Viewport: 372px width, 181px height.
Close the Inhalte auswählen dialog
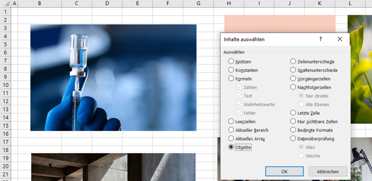coord(340,39)
